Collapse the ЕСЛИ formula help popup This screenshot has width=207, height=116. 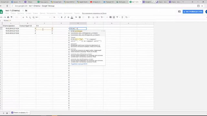tap(102, 31)
